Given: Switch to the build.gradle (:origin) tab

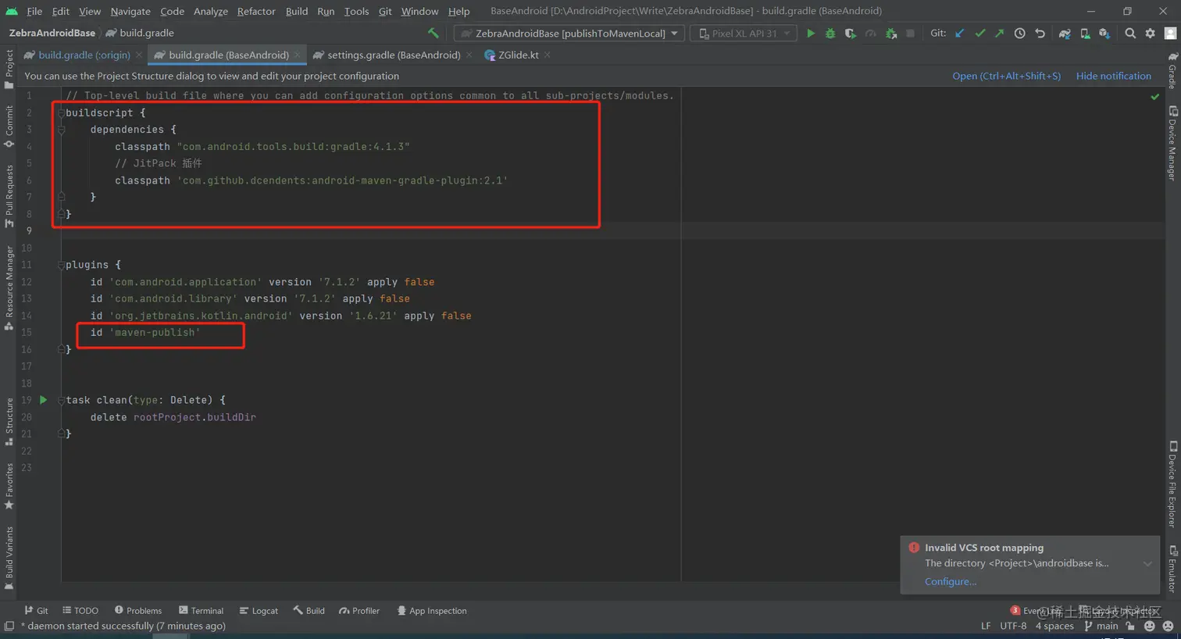Looking at the screenshot, I should pyautogui.click(x=84, y=55).
